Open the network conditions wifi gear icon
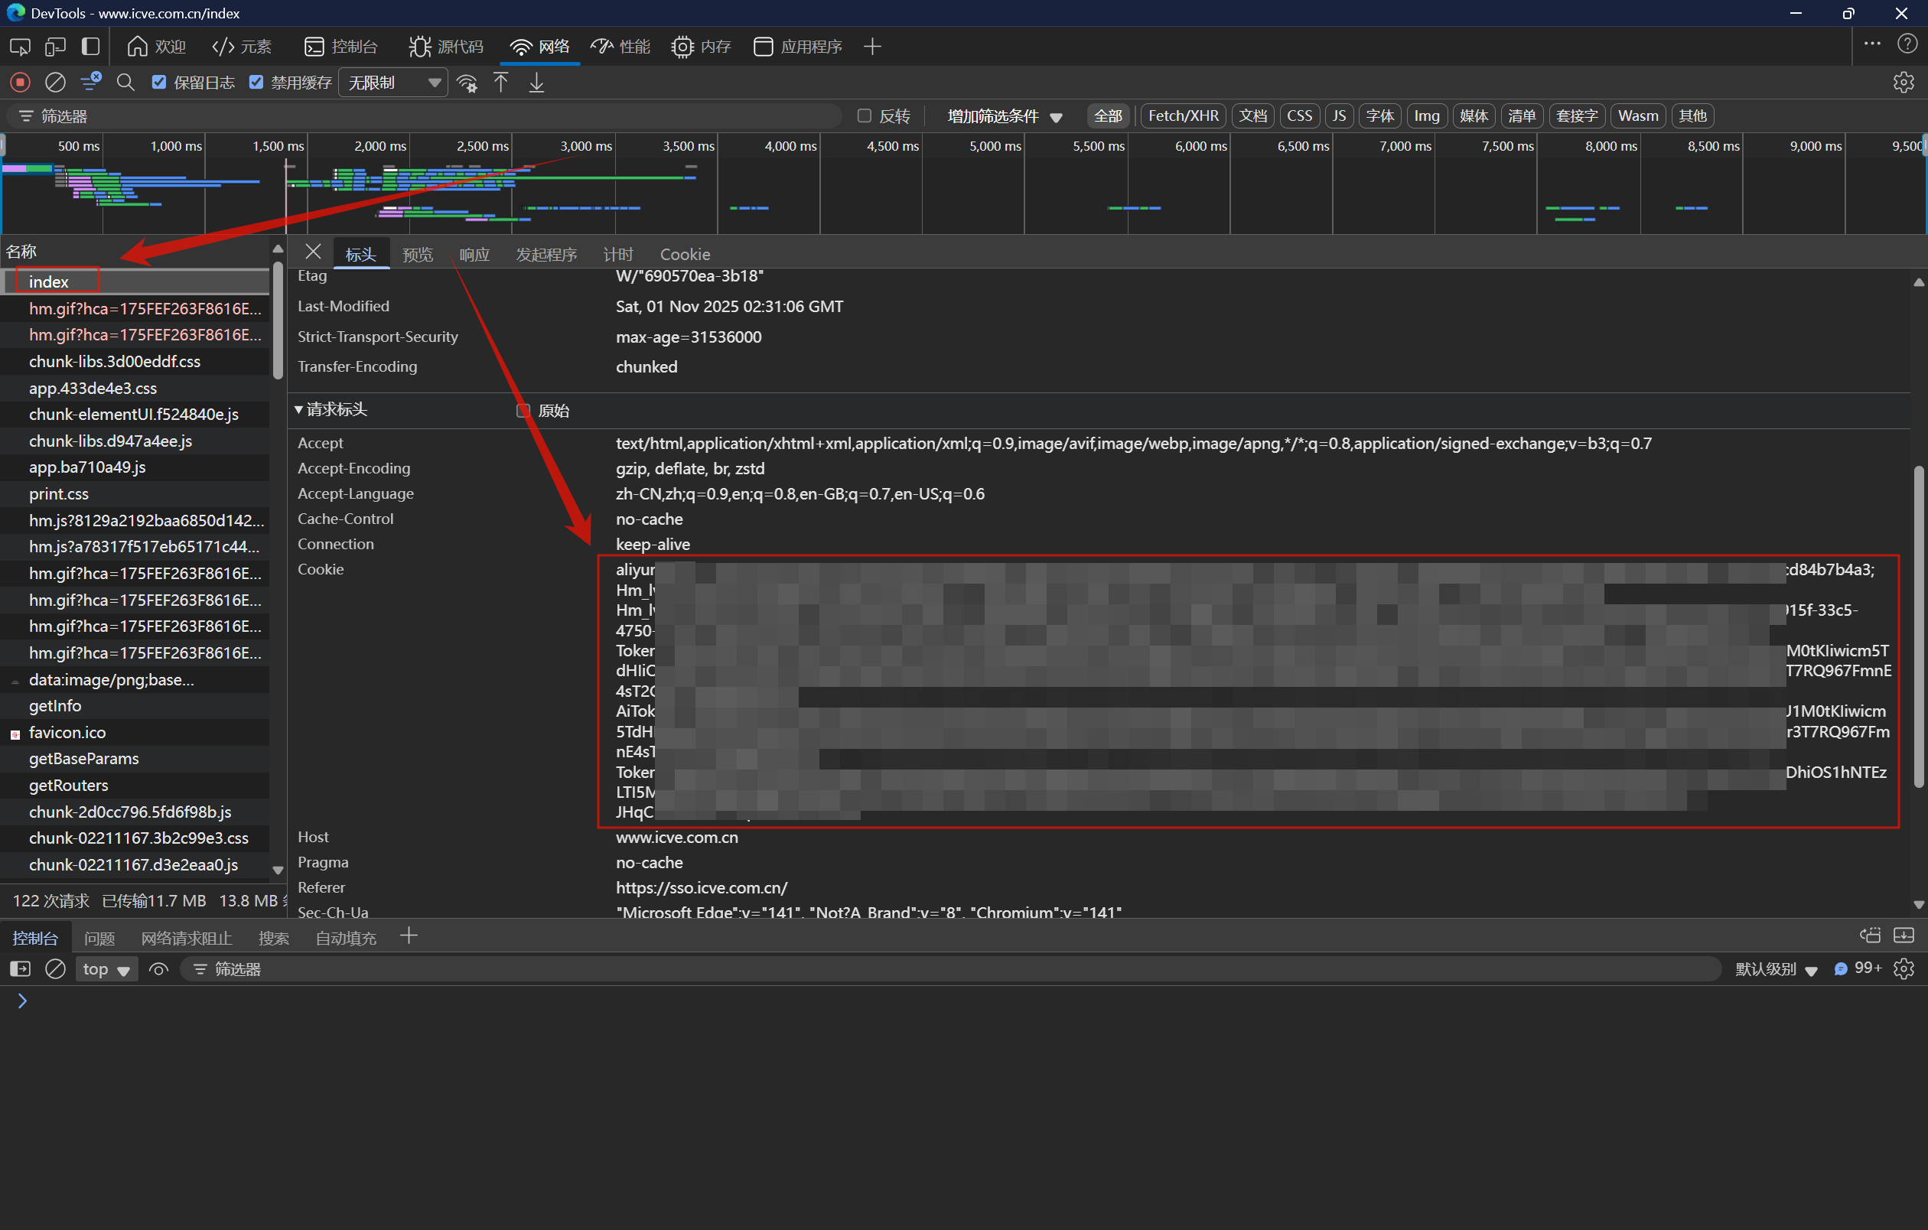This screenshot has height=1230, width=1928. click(467, 83)
